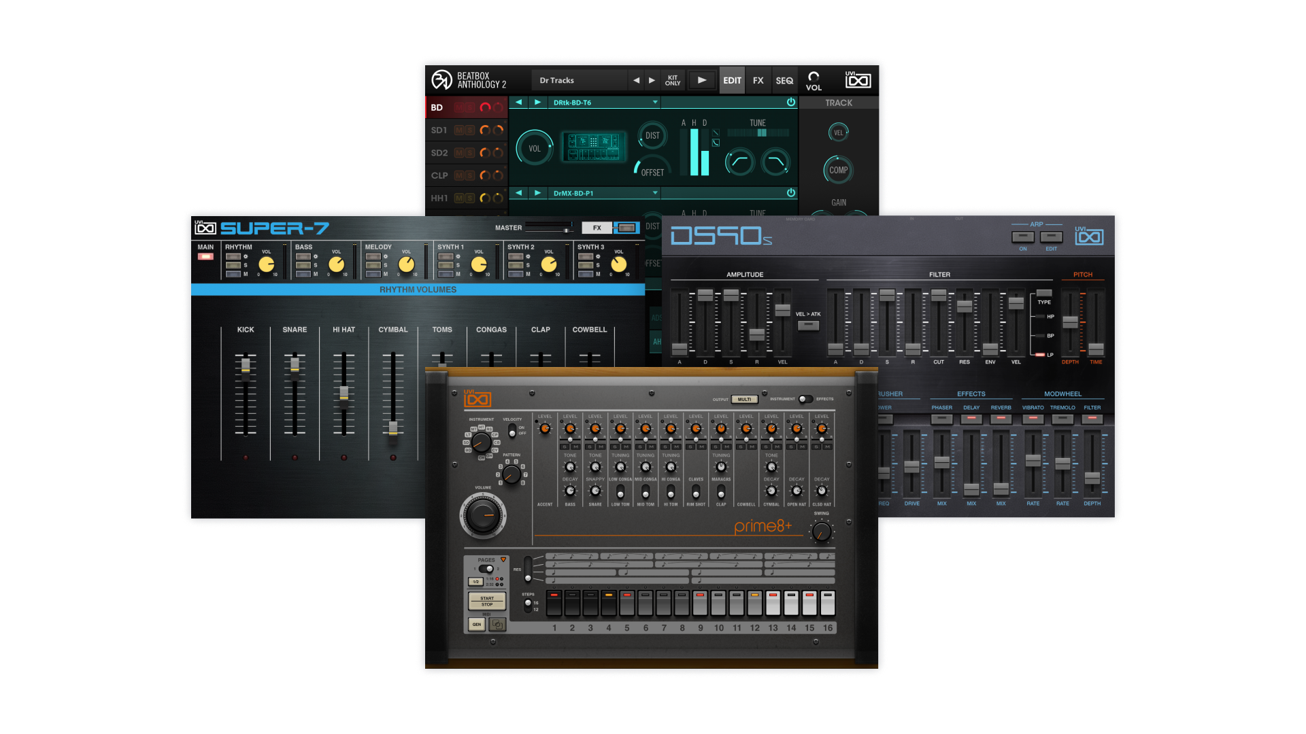Screen dimensions: 1306x734
Task: Click the DIST knob in Beatbox Anthology
Action: tap(652, 136)
